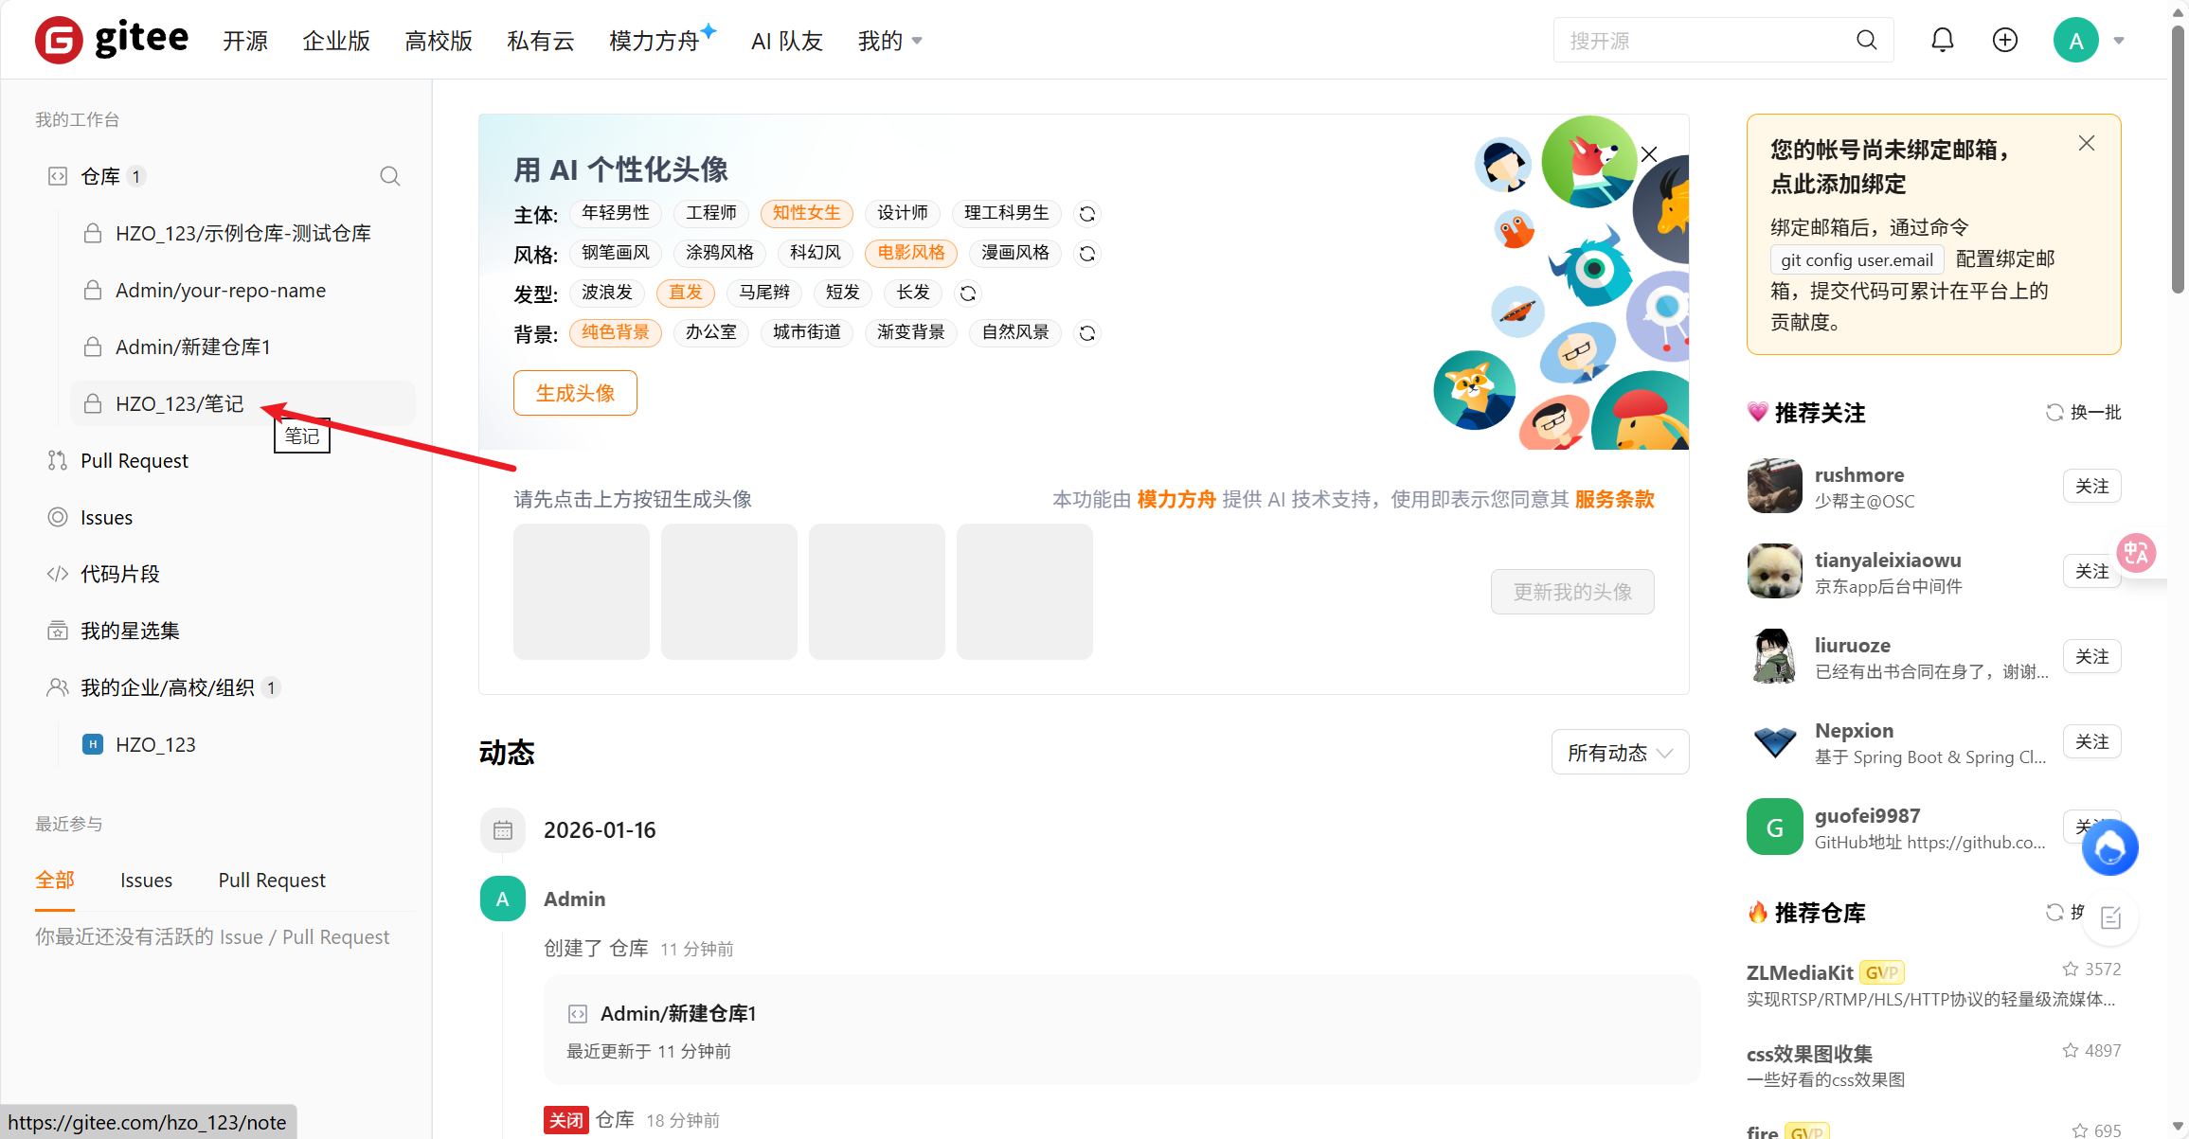Switch to the Pull Request tab under 最近参与
The height and width of the screenshot is (1139, 2189).
[x=272, y=880]
